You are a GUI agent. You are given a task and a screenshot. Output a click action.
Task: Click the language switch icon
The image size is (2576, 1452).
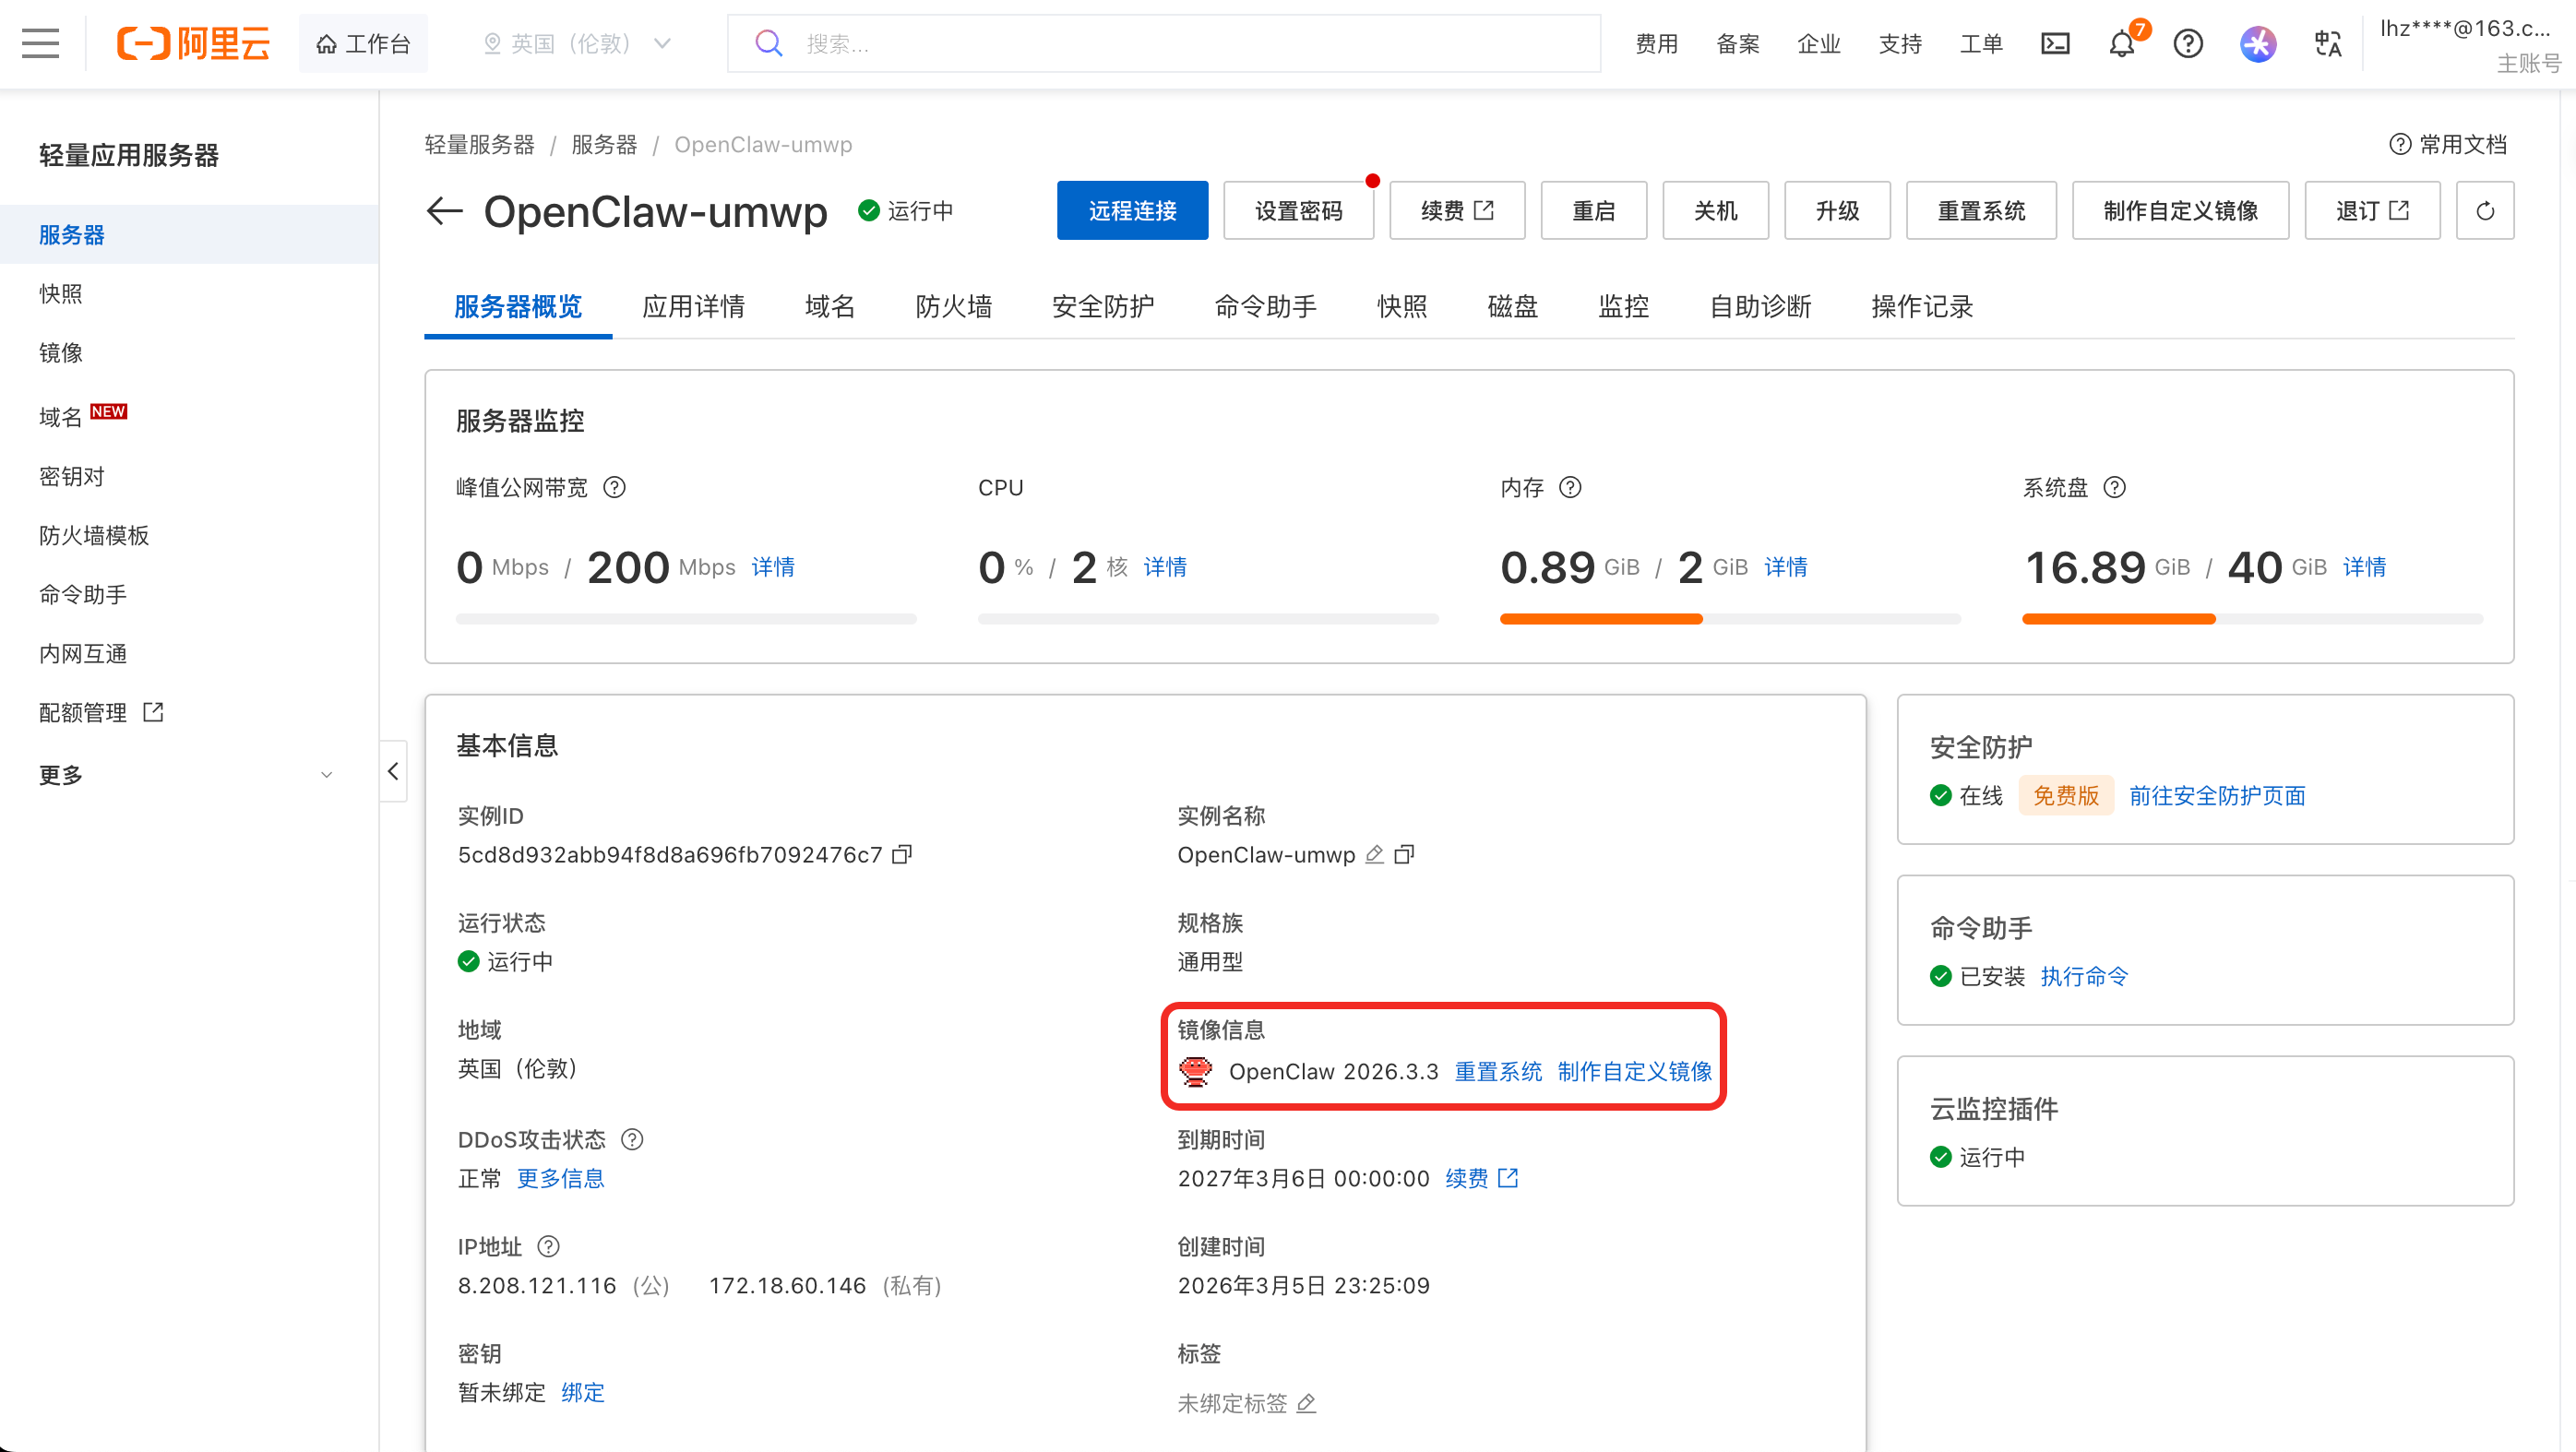pyautogui.click(x=2327, y=43)
